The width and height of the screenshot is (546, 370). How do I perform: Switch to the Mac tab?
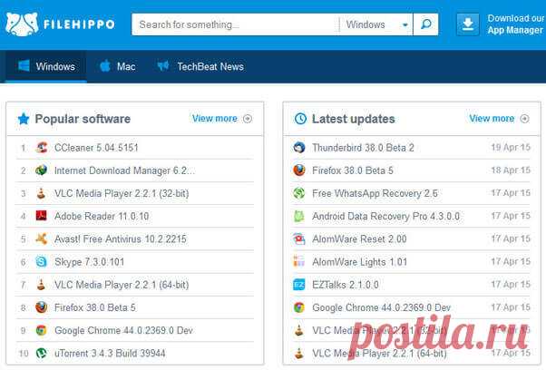pyautogui.click(x=118, y=66)
